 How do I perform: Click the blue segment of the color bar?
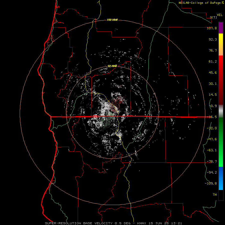[221, 178]
